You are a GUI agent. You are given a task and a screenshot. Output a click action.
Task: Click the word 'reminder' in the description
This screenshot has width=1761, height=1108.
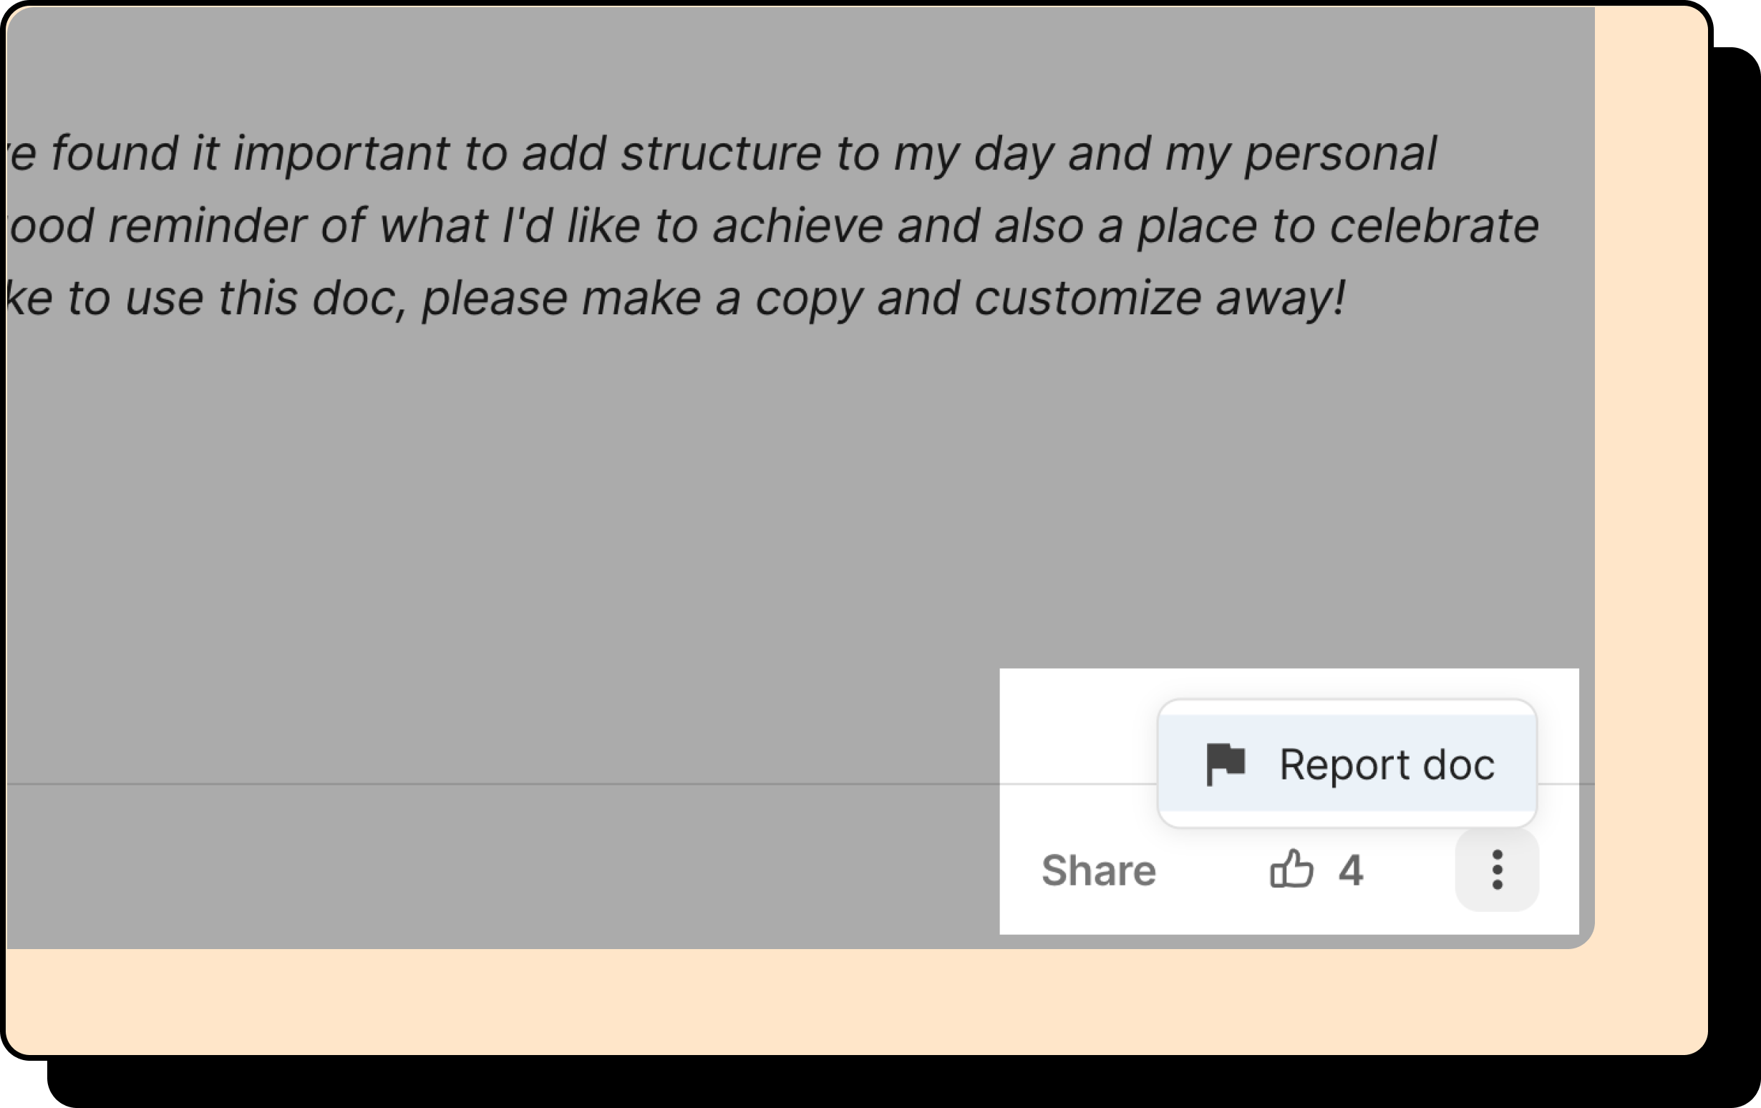[207, 225]
